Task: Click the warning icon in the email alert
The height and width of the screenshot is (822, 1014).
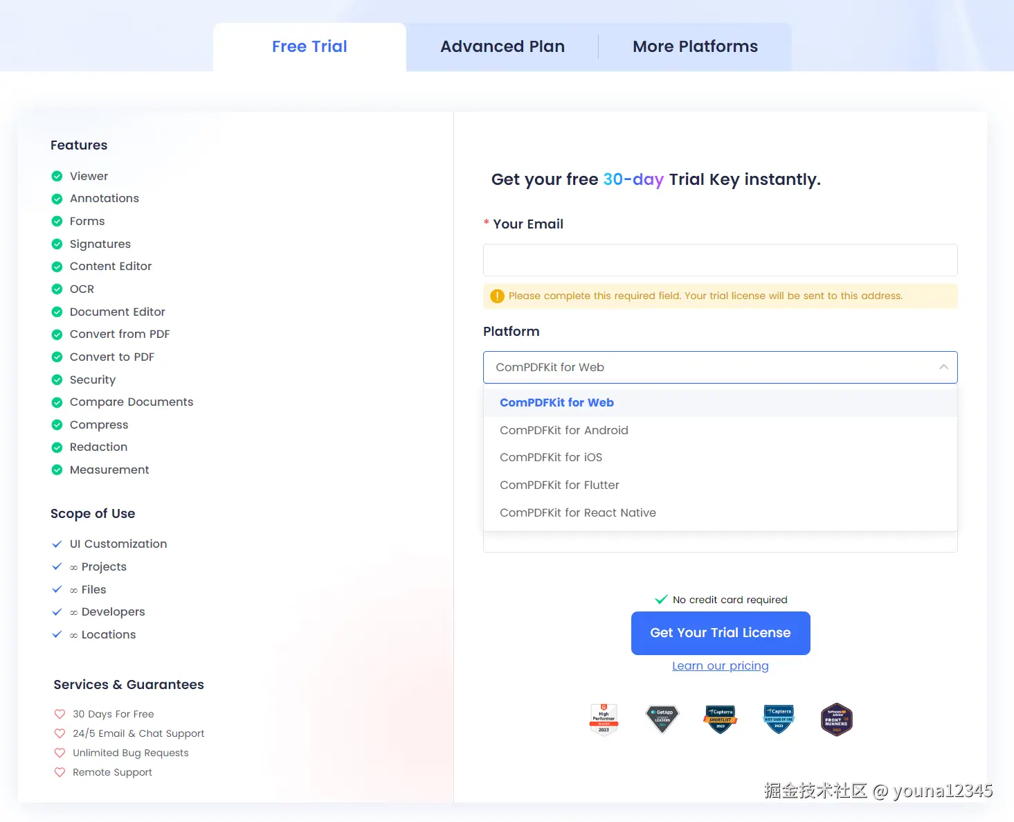Action: pyautogui.click(x=496, y=296)
